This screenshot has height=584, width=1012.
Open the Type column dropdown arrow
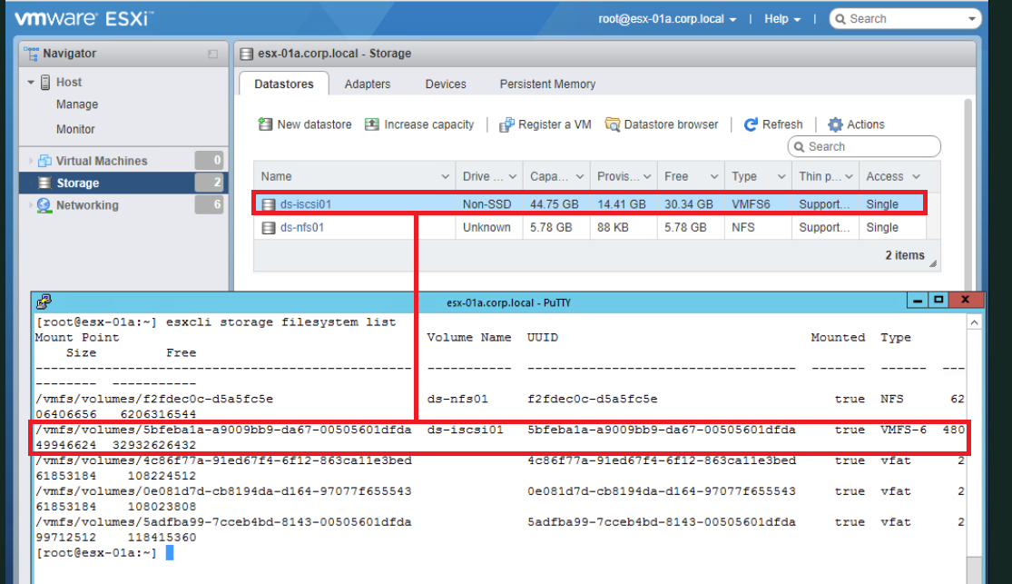(x=781, y=176)
